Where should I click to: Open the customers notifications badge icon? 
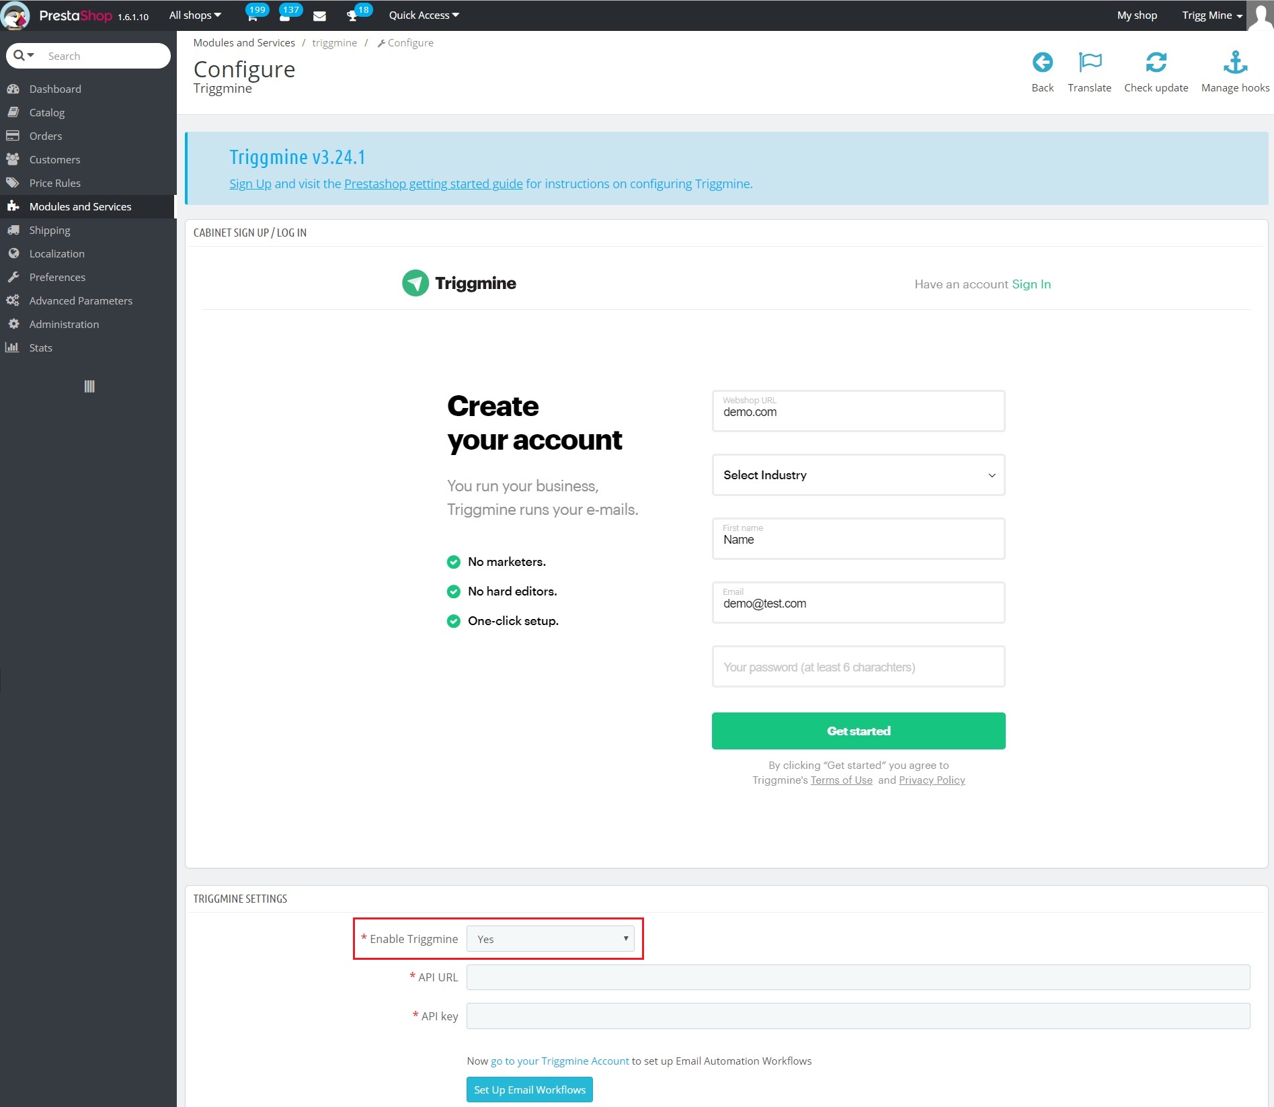pos(285,16)
